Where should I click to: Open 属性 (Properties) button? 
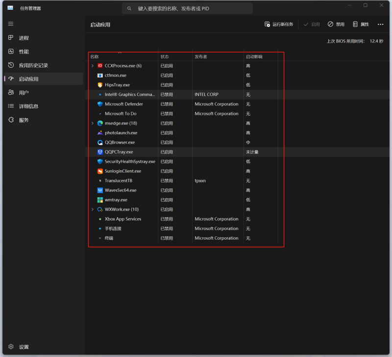361,24
